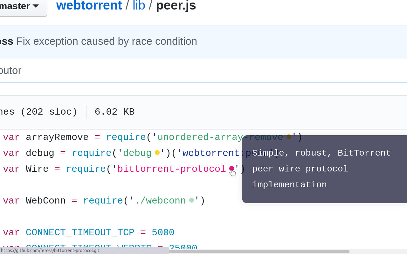Click the peer.js filename in breadcrumb
Screen dimensions: 407x254
[176, 6]
